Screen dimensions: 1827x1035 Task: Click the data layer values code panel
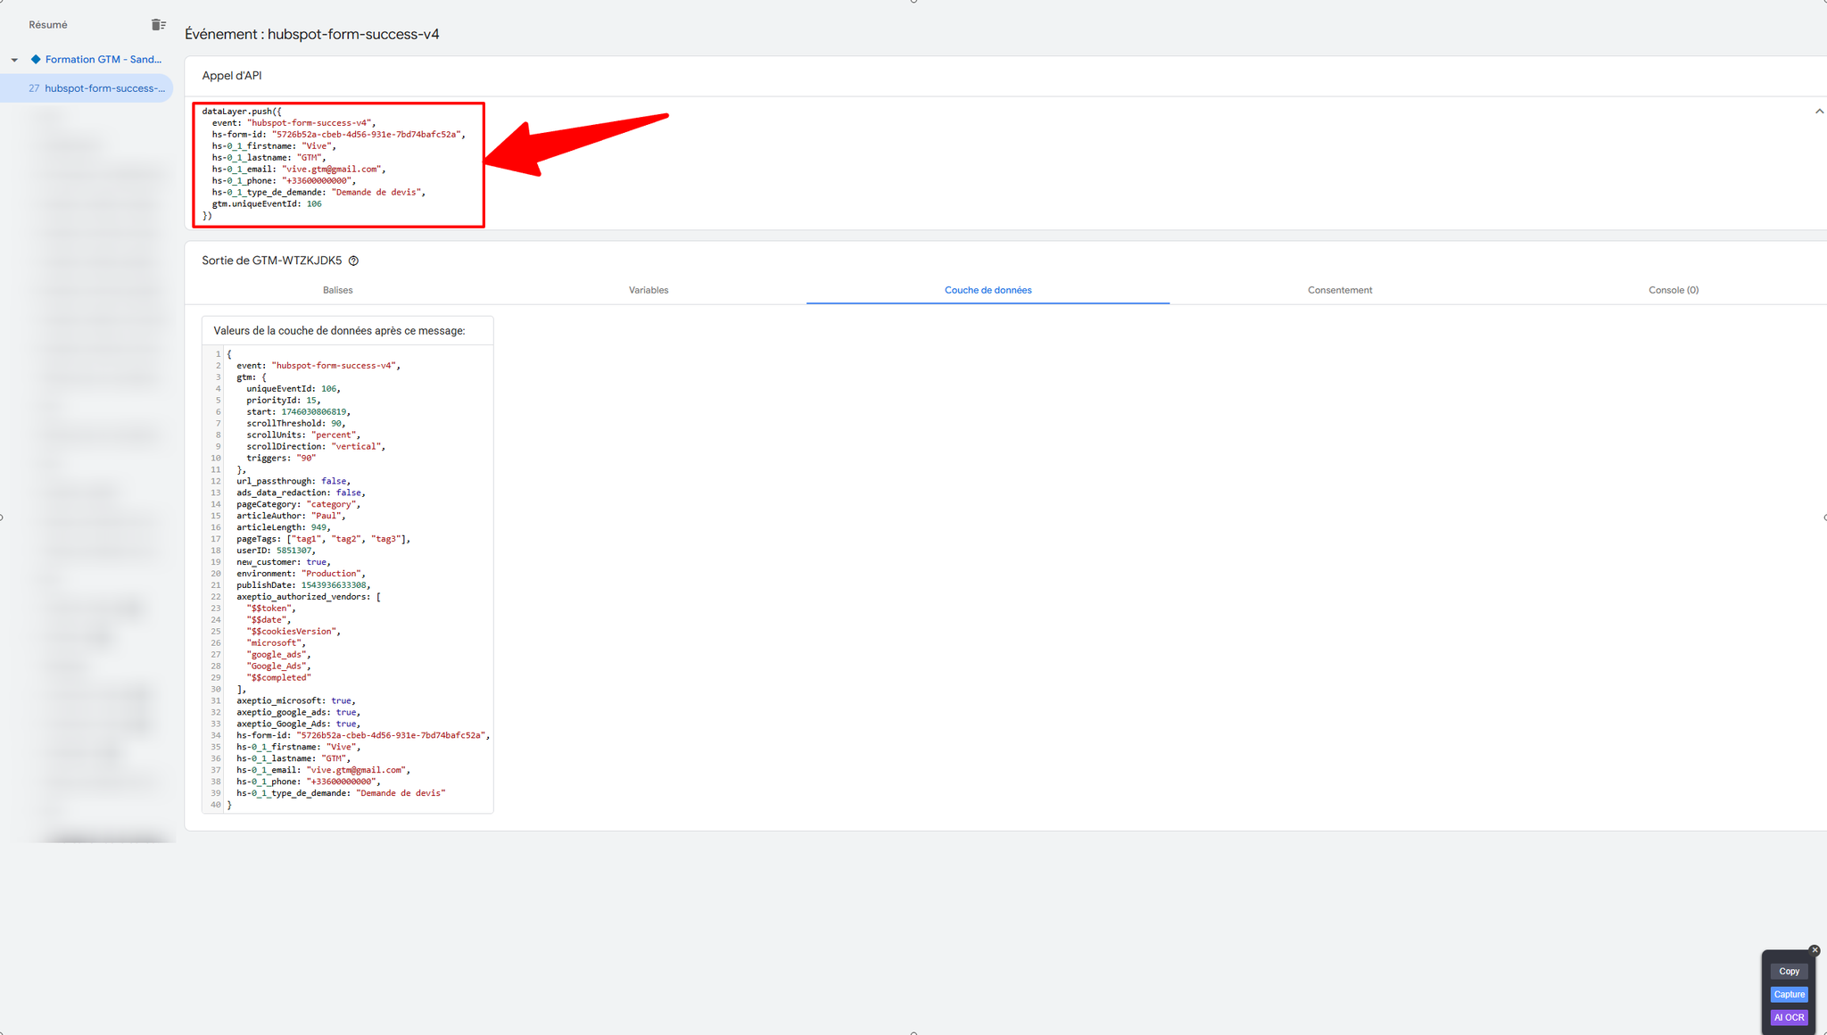[348, 580]
